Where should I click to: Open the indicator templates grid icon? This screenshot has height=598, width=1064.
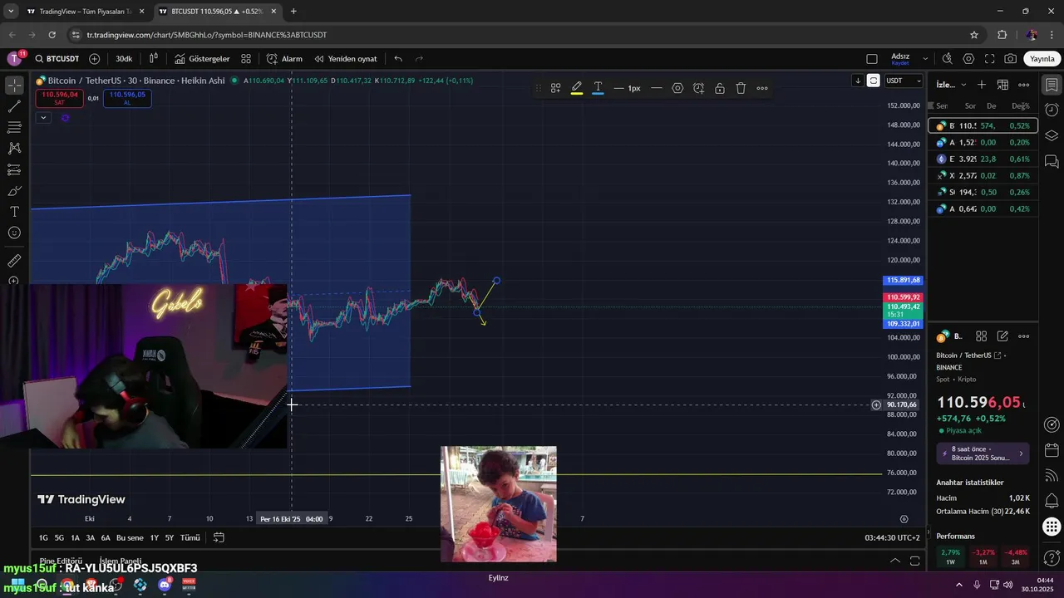pyautogui.click(x=246, y=59)
